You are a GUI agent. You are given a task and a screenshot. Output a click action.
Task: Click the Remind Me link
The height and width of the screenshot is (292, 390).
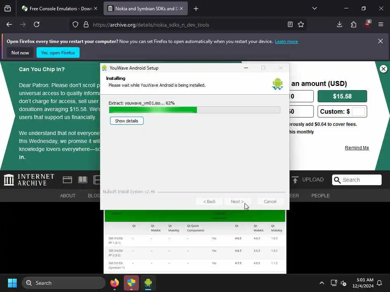[x=357, y=148]
